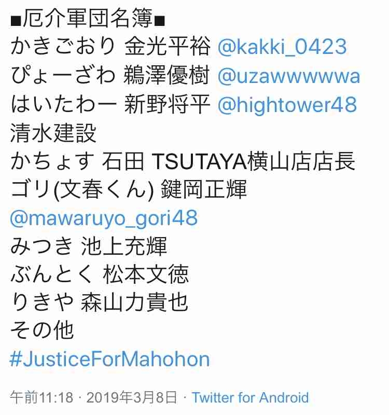Viewport: 389px width, 415px height.
Task: Click the word かちょす in the tweet
Action: [x=52, y=161]
